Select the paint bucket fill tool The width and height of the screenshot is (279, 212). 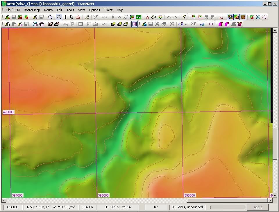pyautogui.click(x=154, y=17)
